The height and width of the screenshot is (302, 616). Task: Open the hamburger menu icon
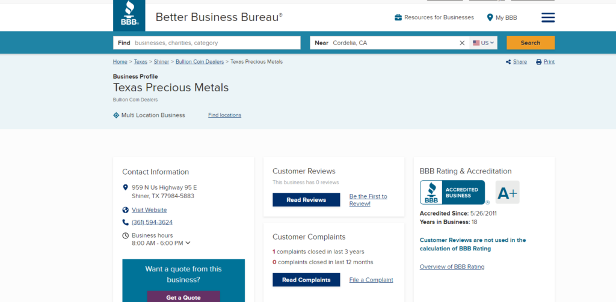pos(548,17)
